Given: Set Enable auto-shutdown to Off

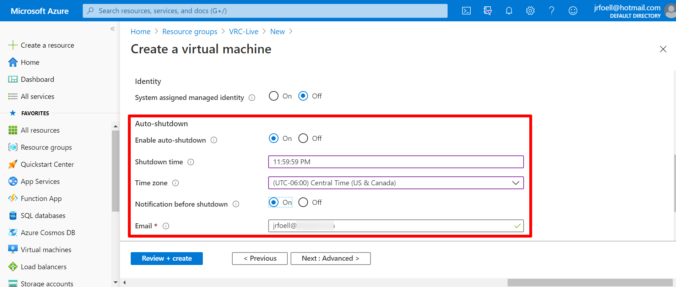Looking at the screenshot, I should coord(303,138).
